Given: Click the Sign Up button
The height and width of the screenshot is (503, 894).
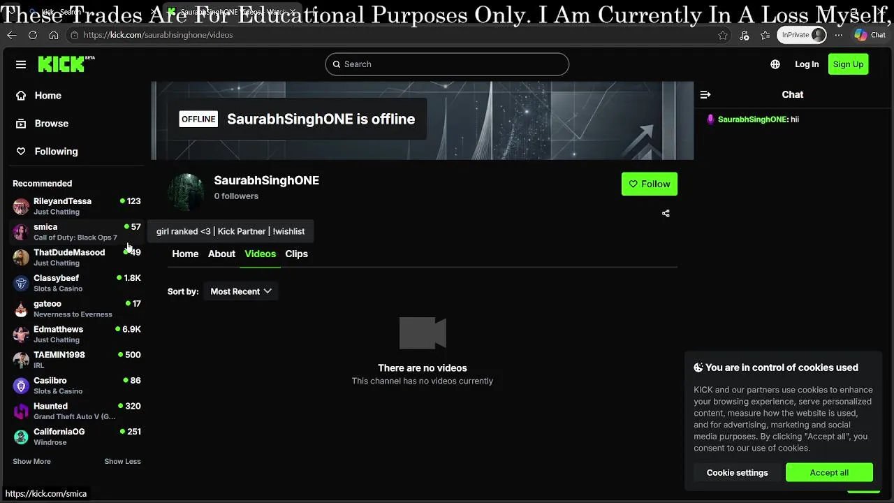Looking at the screenshot, I should [x=849, y=64].
